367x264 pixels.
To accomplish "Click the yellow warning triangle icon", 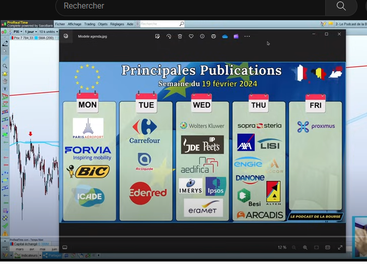I will [5, 233].
